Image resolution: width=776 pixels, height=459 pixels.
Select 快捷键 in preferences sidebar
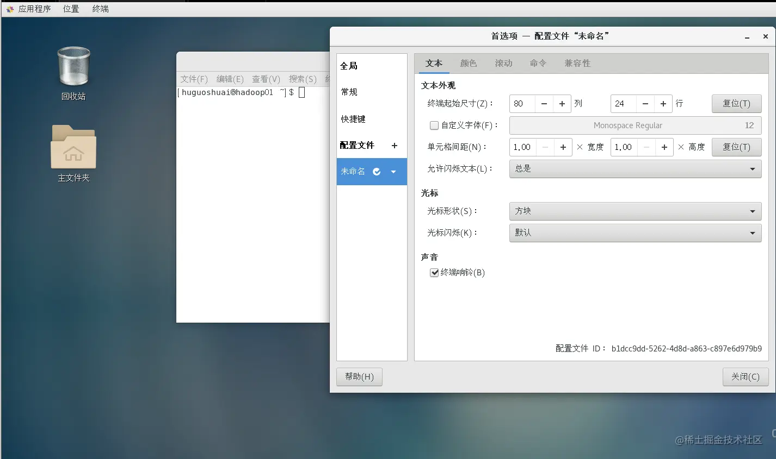pyautogui.click(x=372, y=119)
